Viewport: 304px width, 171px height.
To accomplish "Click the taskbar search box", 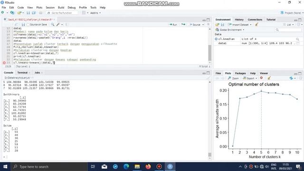I will 49,167.
